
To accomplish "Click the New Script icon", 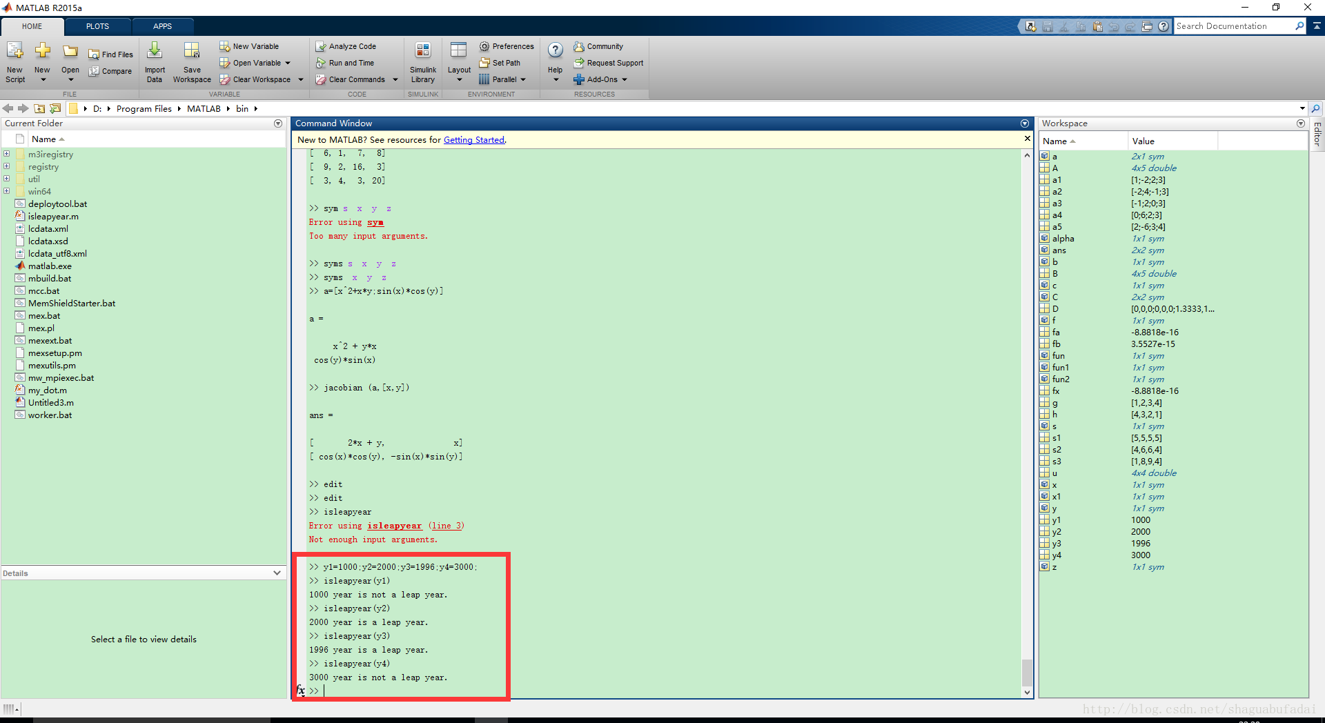I will [15, 50].
